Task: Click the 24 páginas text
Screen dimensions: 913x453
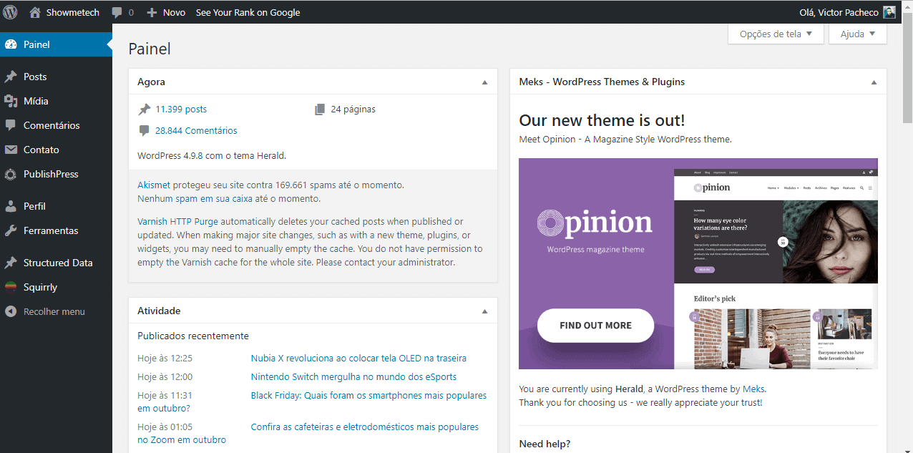Action: 353,109
